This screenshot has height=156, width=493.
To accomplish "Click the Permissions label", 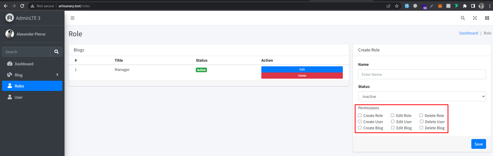I will pos(368,108).
